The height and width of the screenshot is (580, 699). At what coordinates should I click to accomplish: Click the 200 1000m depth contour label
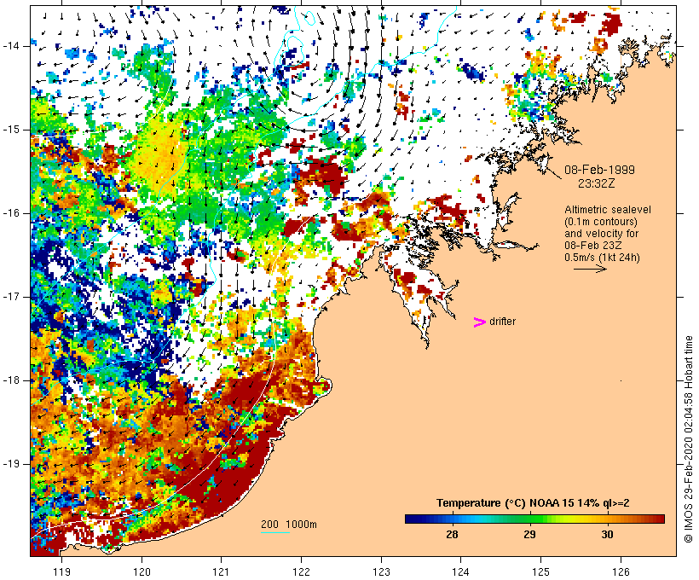289,525
